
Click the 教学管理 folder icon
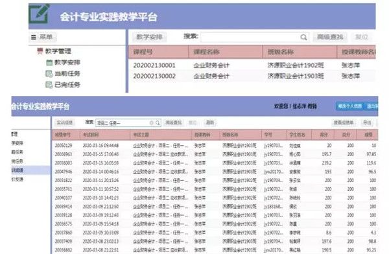point(40,51)
